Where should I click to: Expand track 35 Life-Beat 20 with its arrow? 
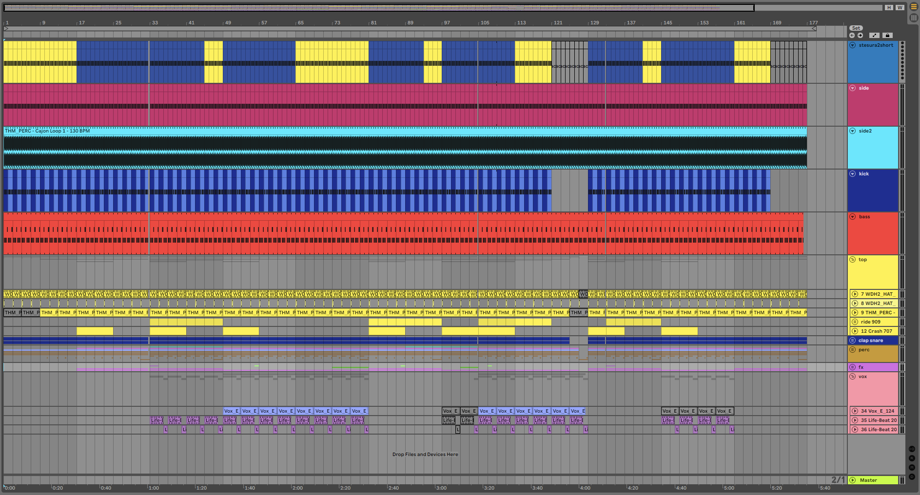[x=855, y=420]
